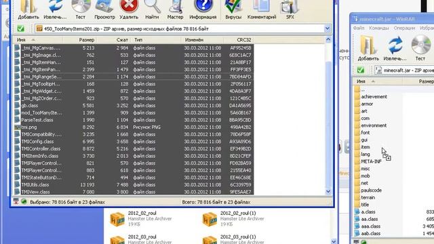Open Файл menu in minecraft.jar window
The width and height of the screenshot is (434, 244).
(359, 28)
